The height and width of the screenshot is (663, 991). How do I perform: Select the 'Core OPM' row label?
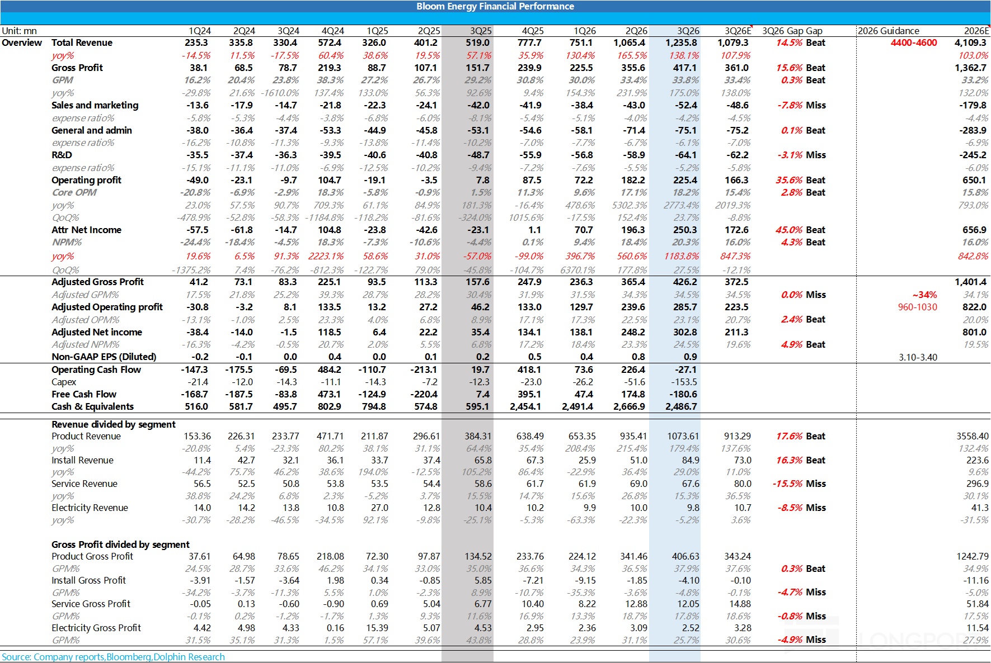[74, 192]
